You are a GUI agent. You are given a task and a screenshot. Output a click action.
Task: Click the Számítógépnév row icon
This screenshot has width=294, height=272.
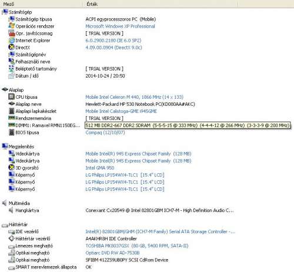pyautogui.click(x=12, y=54)
